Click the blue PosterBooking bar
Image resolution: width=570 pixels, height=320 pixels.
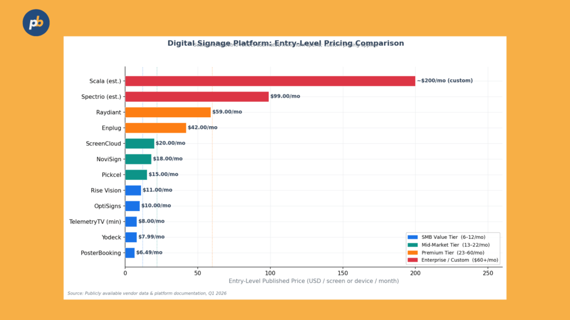coord(130,253)
